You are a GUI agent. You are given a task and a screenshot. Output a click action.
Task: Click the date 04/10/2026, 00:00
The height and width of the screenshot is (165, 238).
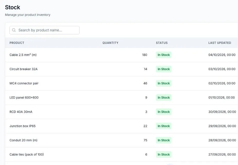[222, 55]
